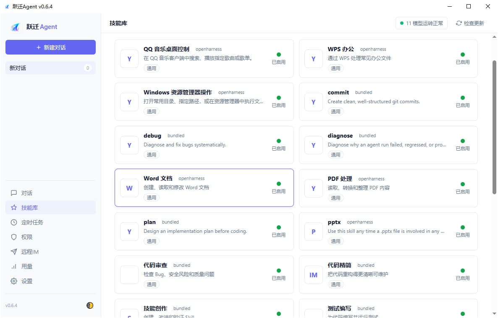Click the scrollbar up arrow
498x318 pixels.
pyautogui.click(x=494, y=37)
